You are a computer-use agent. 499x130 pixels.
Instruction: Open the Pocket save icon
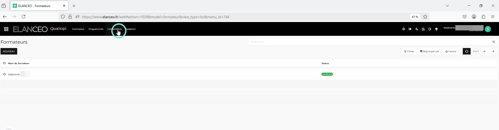[x=465, y=17]
